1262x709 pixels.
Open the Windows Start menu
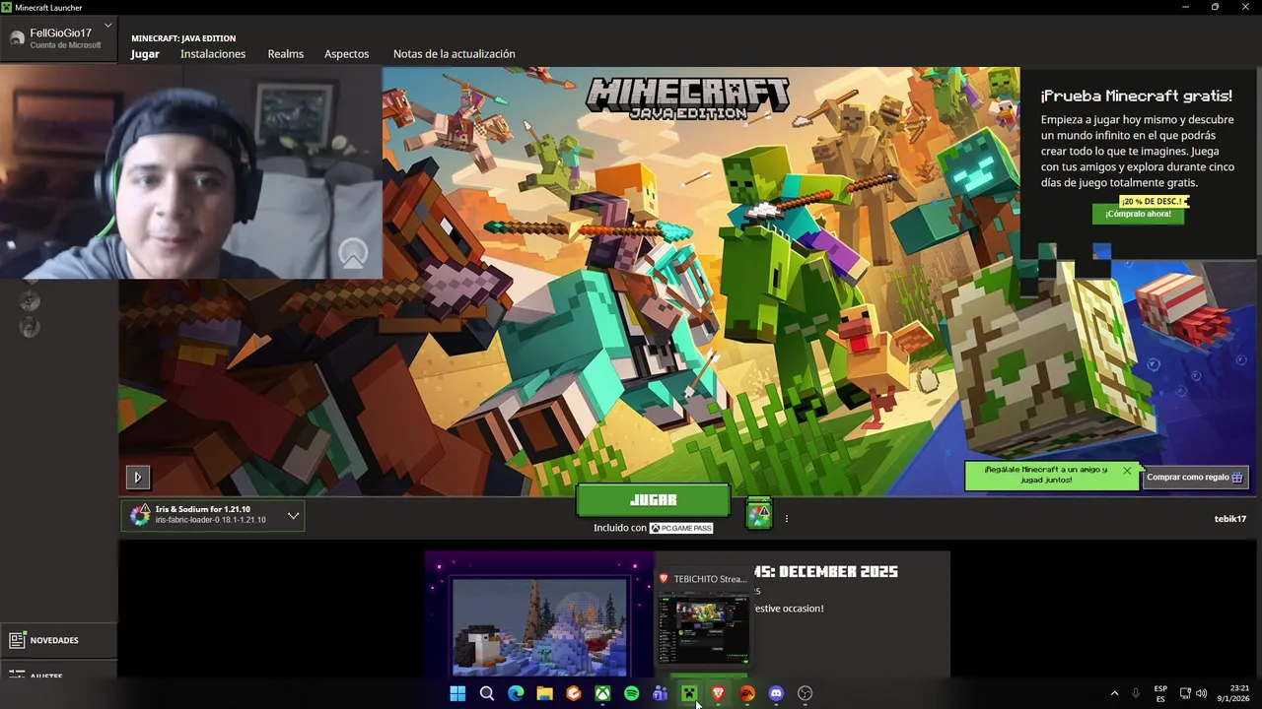pyautogui.click(x=457, y=693)
